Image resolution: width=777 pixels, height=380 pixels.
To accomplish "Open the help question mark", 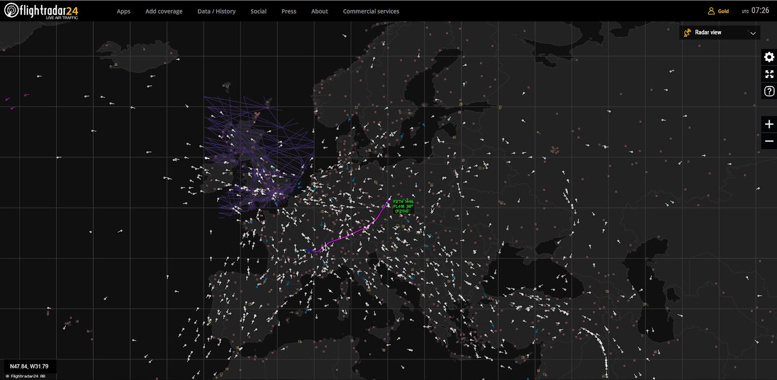I will 769,91.
